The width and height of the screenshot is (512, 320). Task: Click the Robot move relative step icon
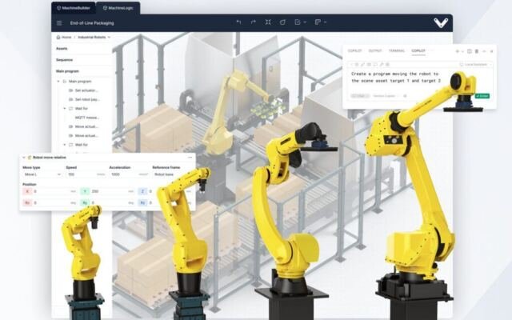[x=30, y=158]
